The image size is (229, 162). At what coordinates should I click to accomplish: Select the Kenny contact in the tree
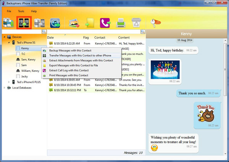tap(25, 48)
